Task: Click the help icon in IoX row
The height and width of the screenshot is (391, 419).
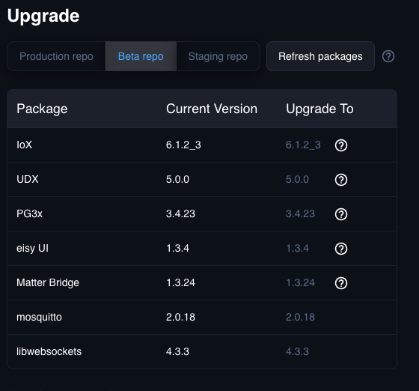Action: point(341,145)
